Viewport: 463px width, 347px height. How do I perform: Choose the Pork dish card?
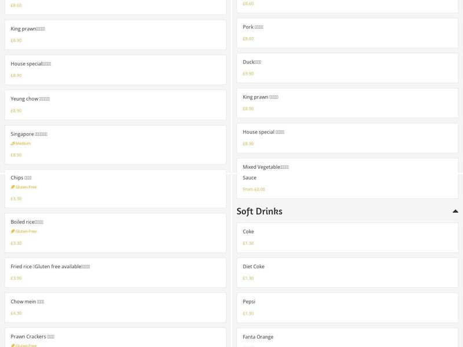[348, 32]
